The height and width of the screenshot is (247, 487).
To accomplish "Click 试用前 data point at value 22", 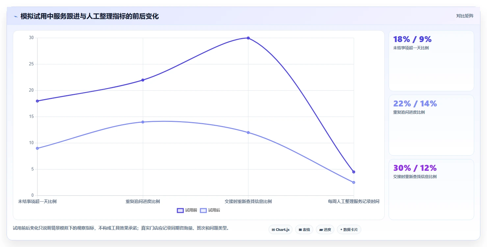I will [143, 80].
